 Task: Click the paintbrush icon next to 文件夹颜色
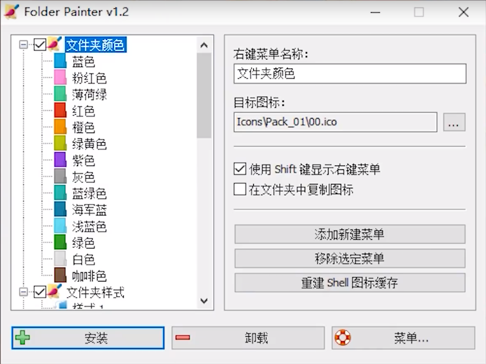(55, 44)
